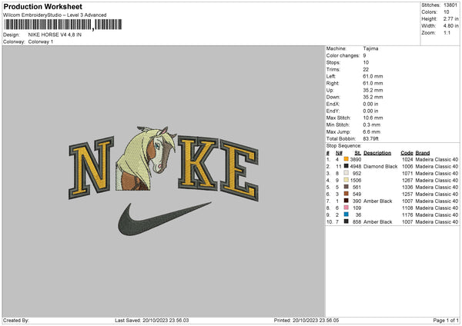The height and width of the screenshot is (326, 462).
Task: Select the pink swatch, code 1108
Action: point(346,208)
